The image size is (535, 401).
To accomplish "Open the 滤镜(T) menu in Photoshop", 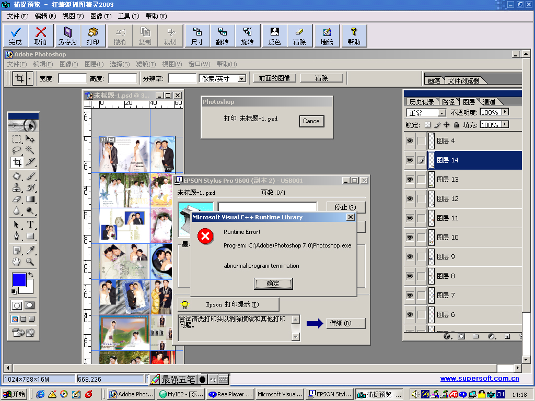I will tap(146, 64).
